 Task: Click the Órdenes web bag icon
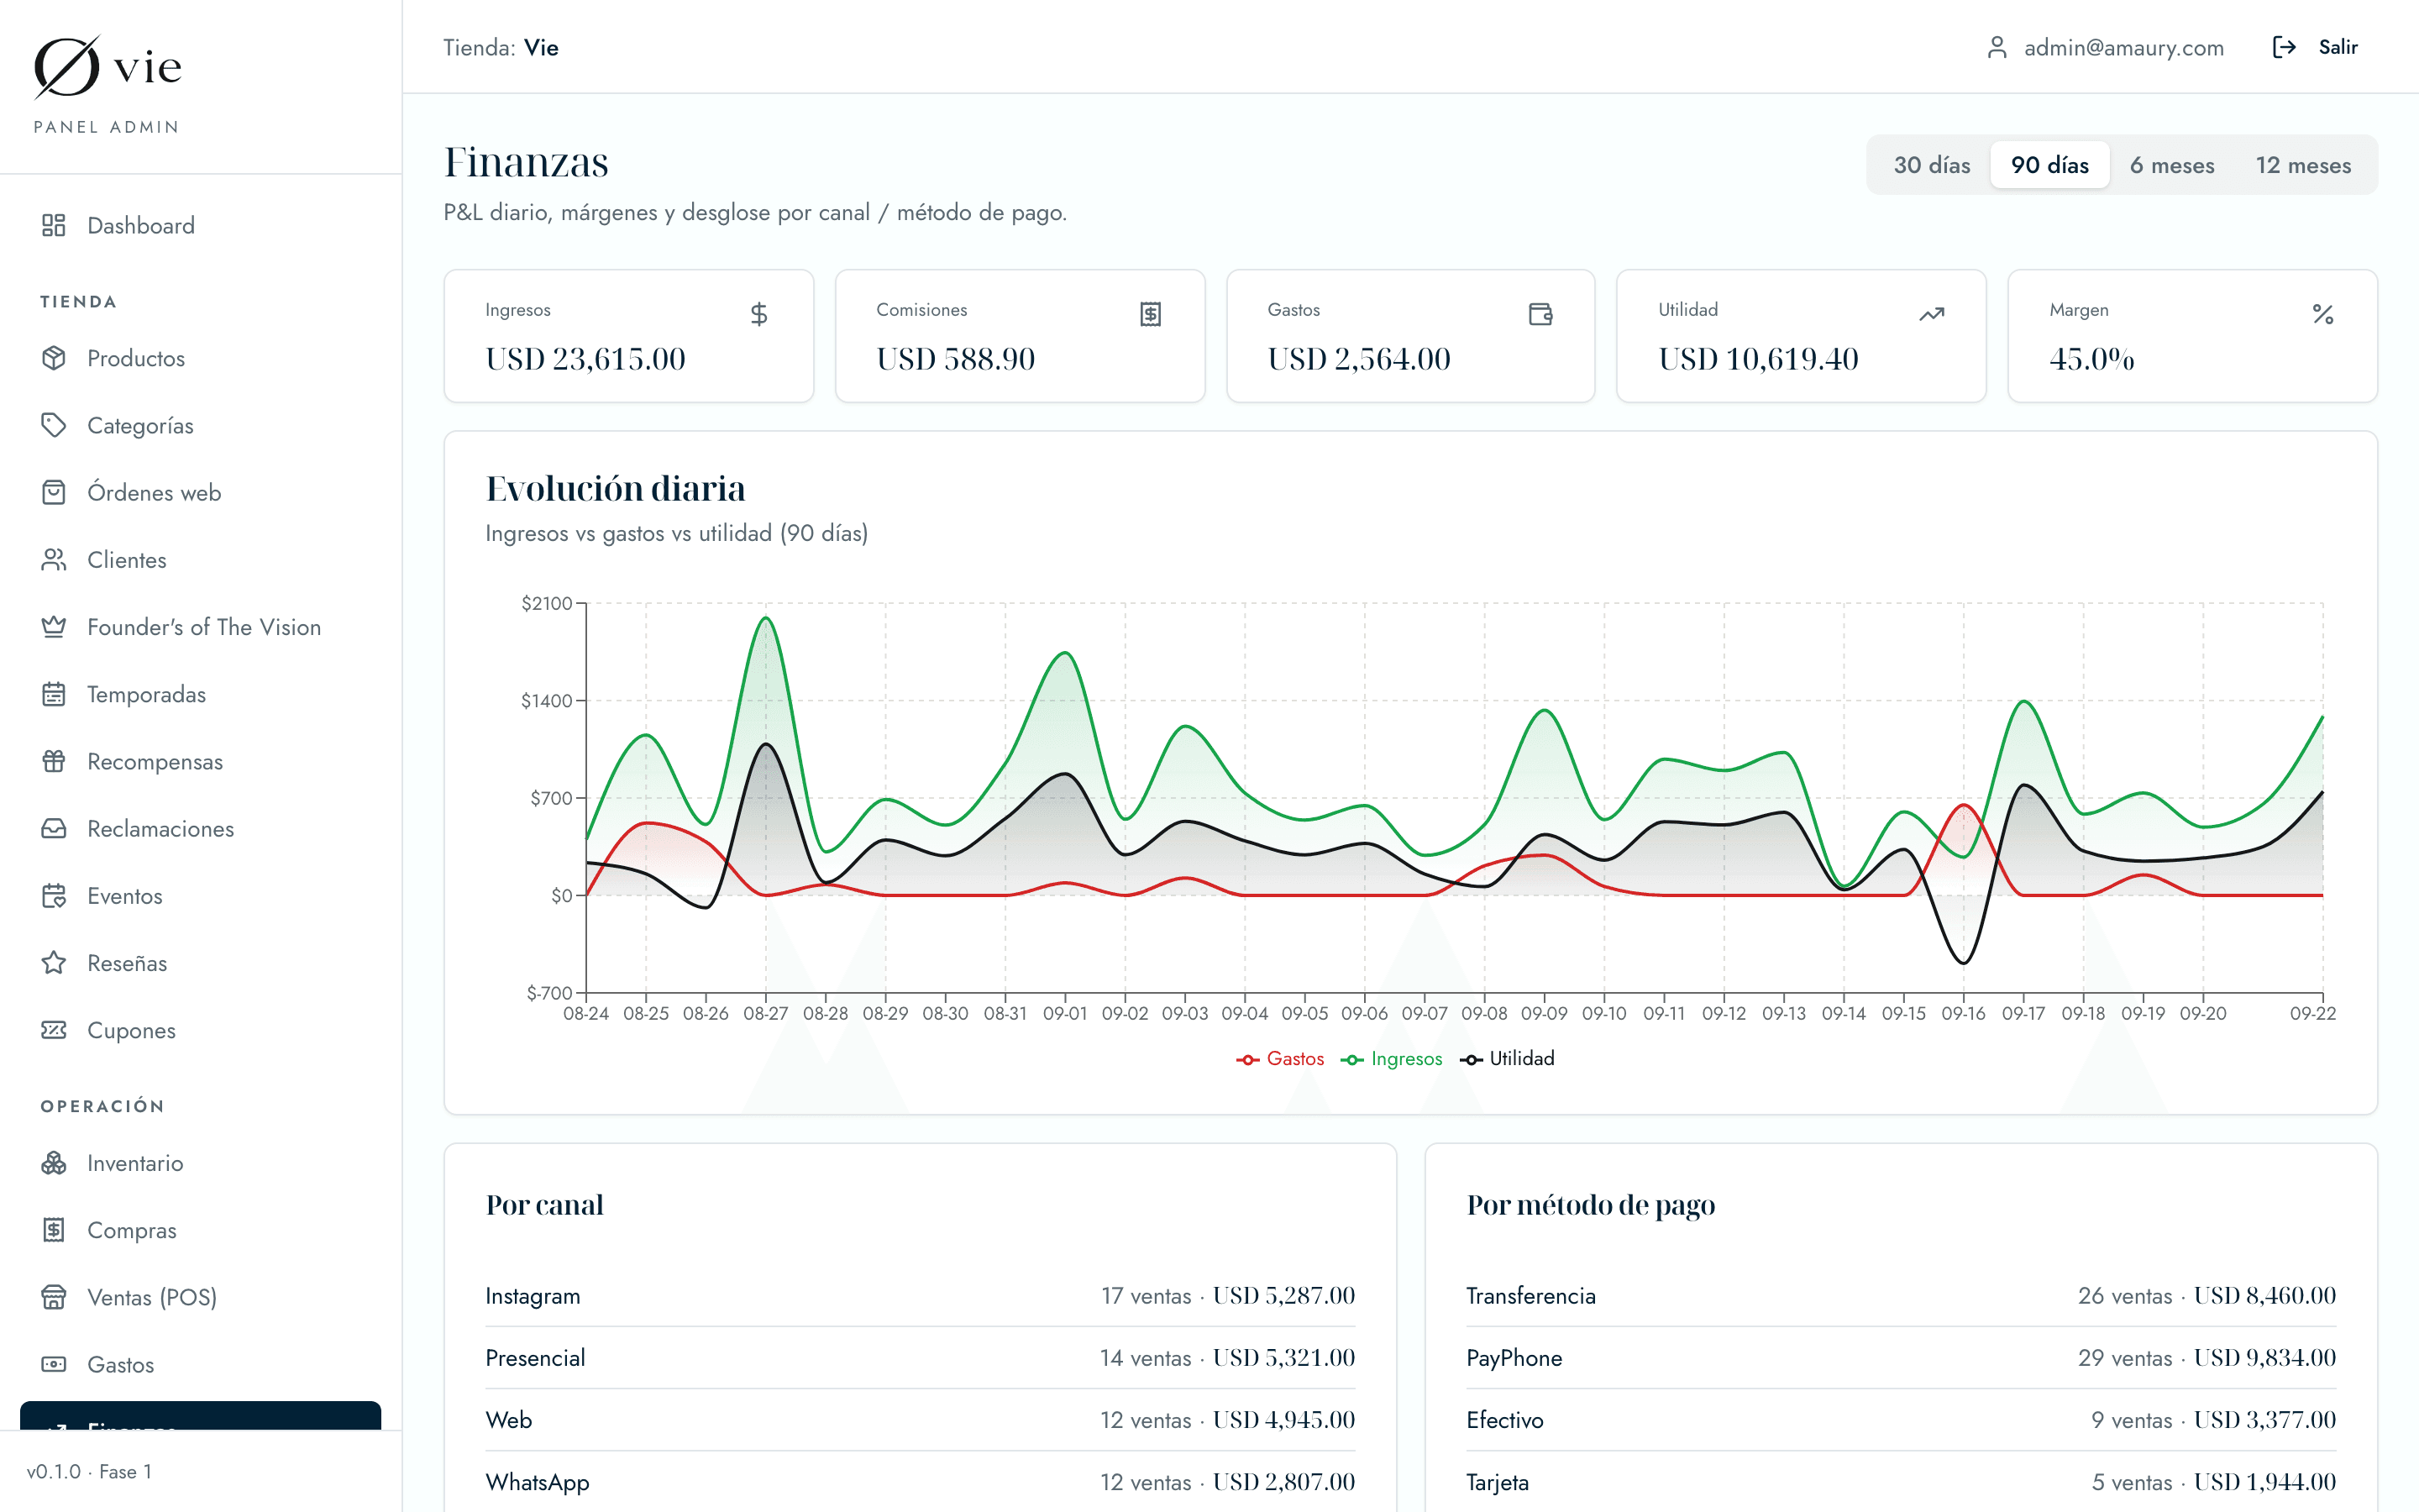click(54, 492)
